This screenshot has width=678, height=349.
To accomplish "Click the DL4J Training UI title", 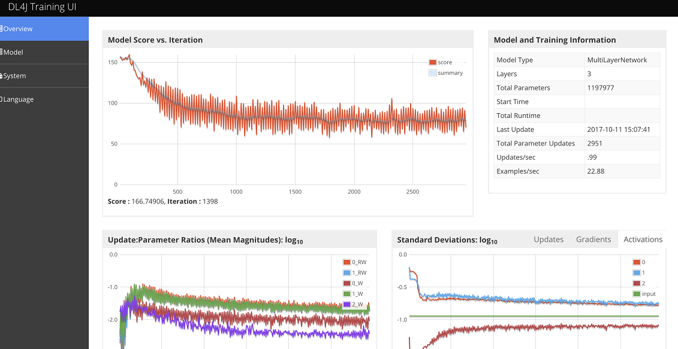I will (x=43, y=7).
